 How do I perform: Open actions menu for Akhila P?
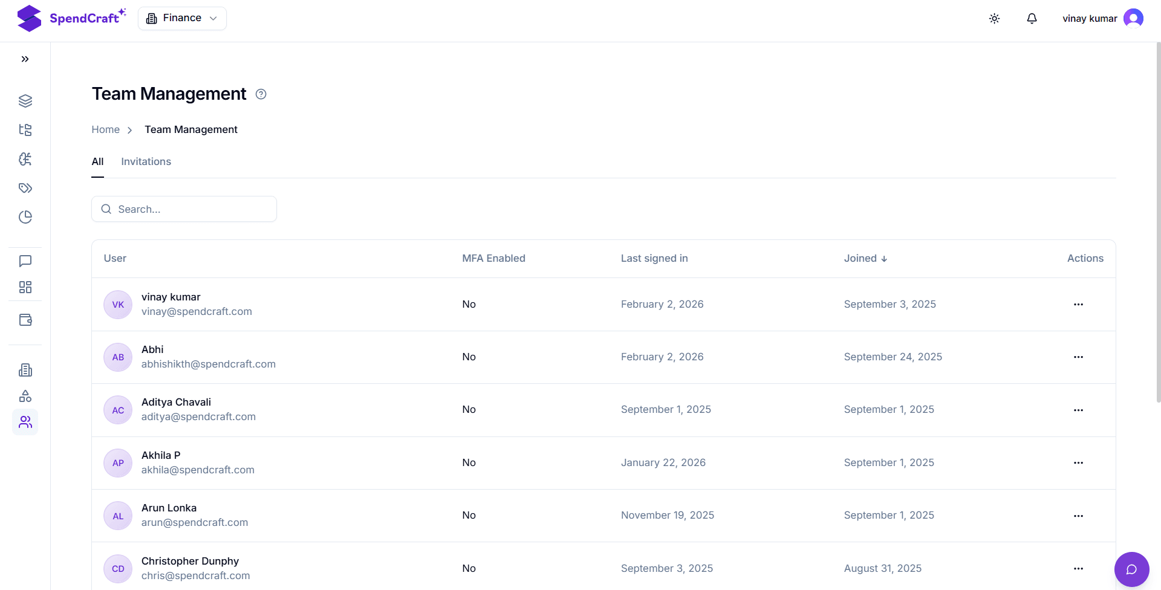point(1078,463)
